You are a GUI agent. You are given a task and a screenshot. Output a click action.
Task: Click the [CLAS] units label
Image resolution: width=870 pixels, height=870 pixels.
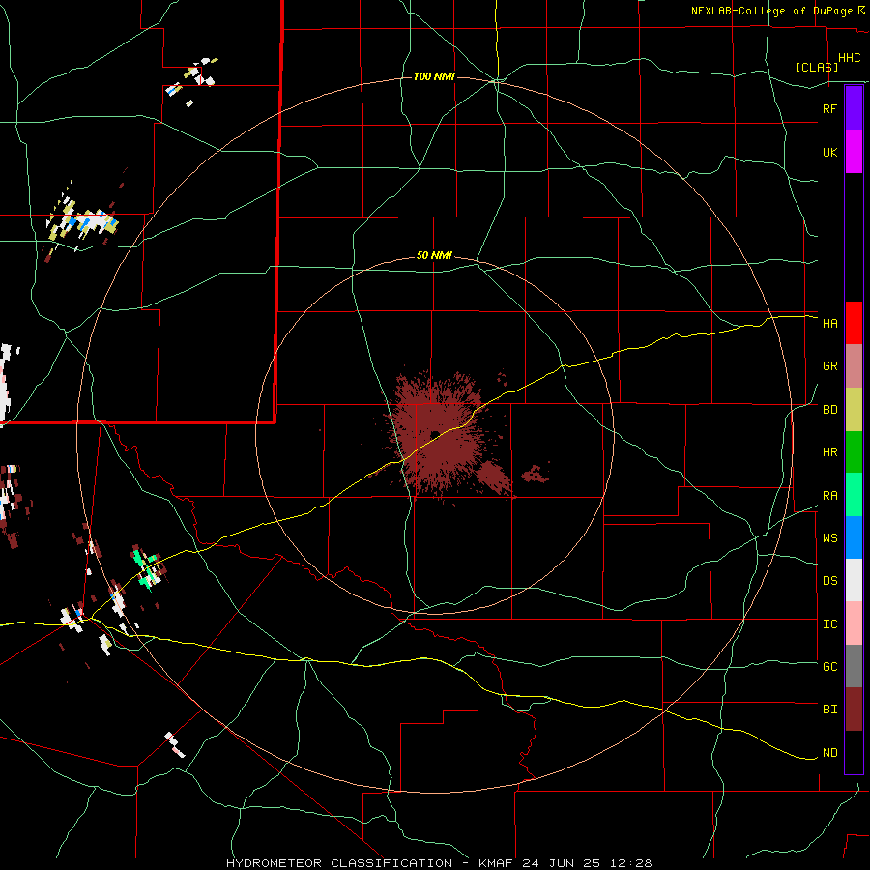(817, 67)
